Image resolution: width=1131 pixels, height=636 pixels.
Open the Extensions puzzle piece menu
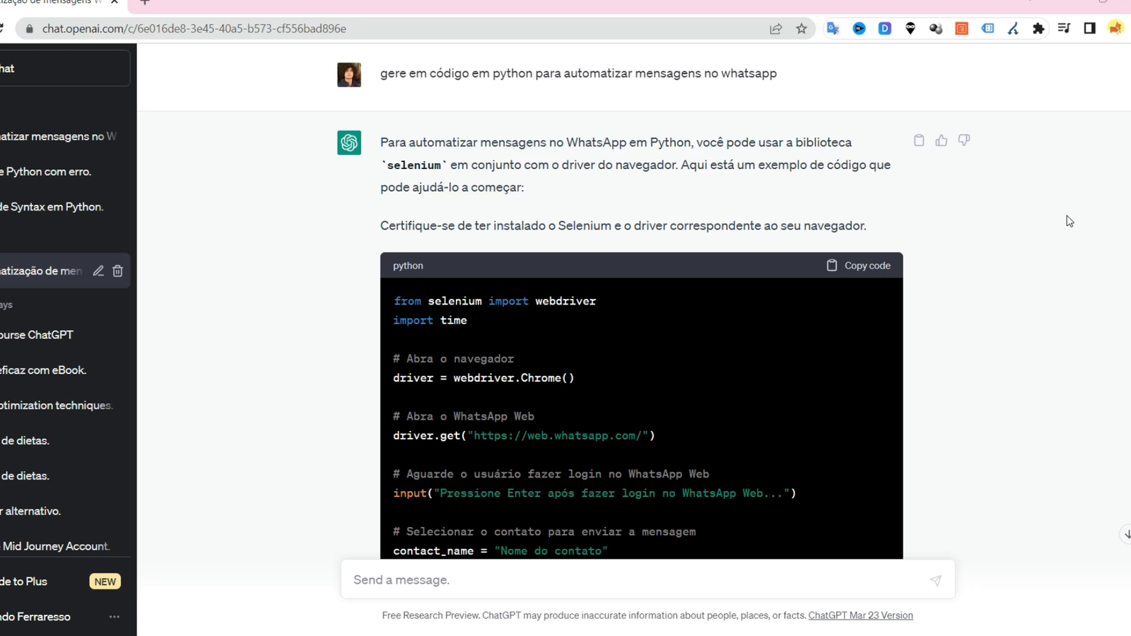pyautogui.click(x=1038, y=29)
